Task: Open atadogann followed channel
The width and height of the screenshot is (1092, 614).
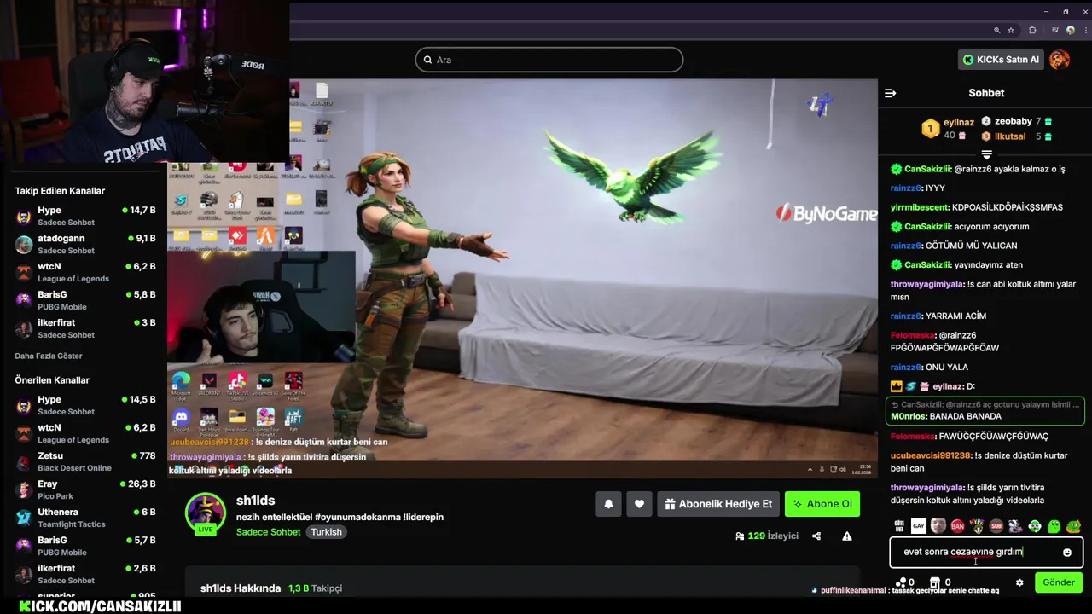Action: [x=85, y=244]
